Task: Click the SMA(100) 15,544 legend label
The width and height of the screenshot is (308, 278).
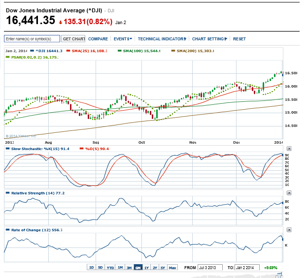Action: point(141,51)
